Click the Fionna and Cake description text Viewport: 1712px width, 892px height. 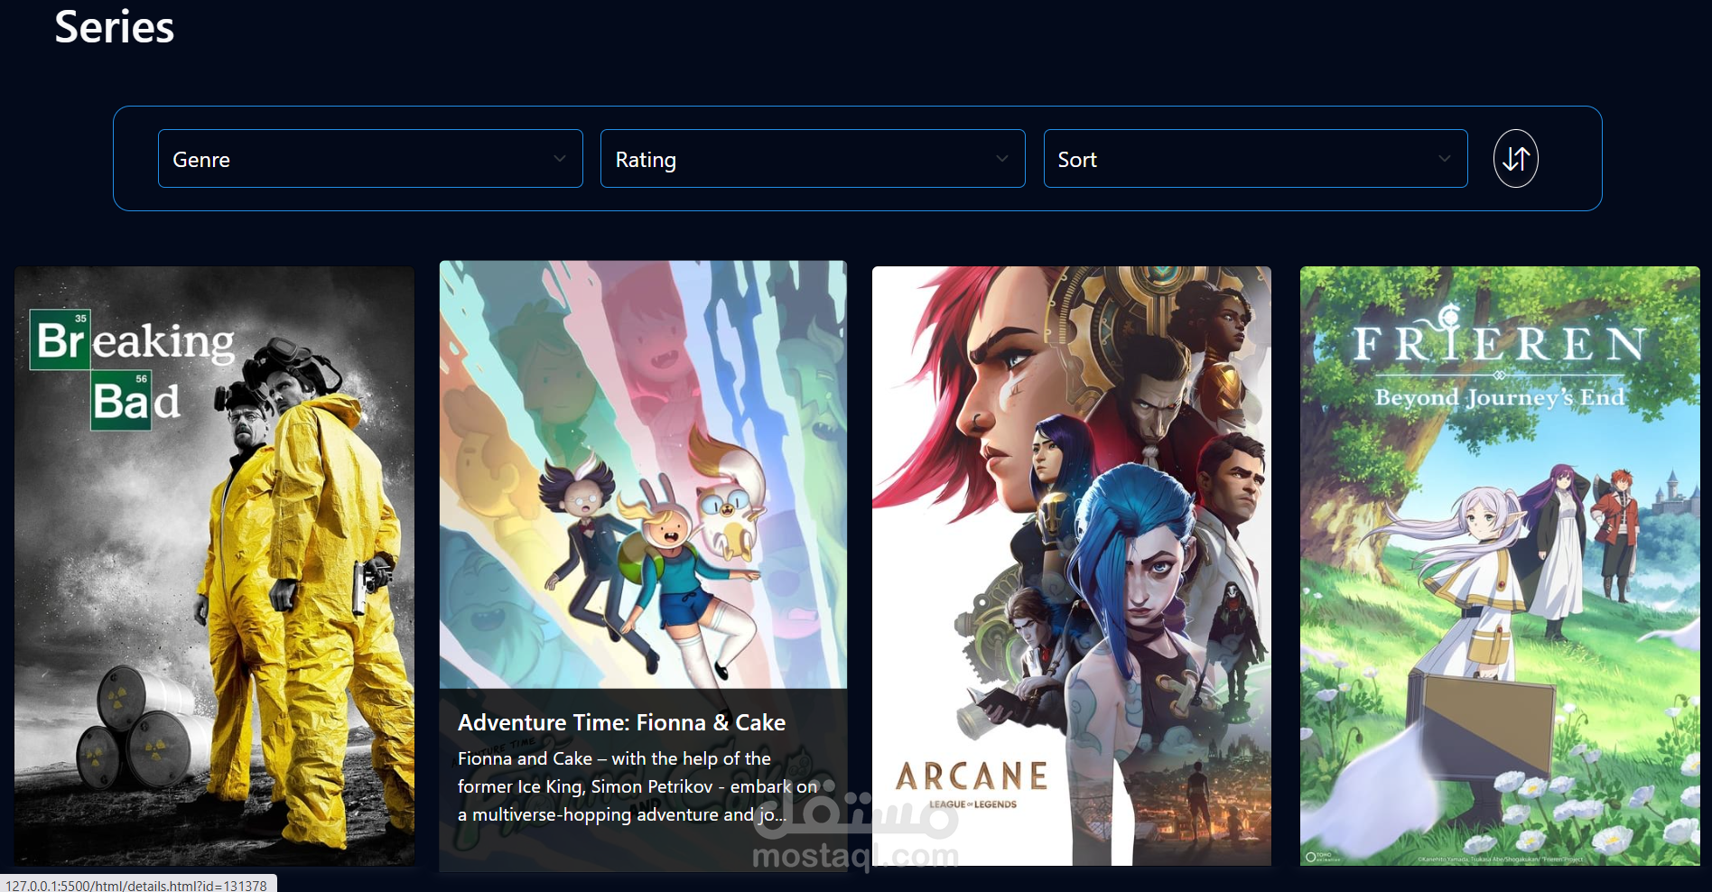click(637, 786)
